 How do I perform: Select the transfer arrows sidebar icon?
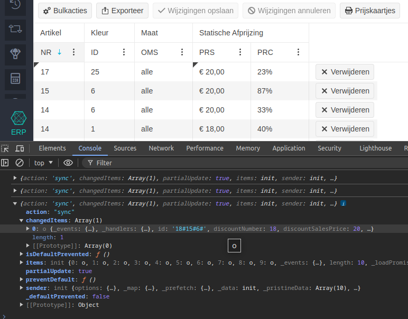(15, 29)
